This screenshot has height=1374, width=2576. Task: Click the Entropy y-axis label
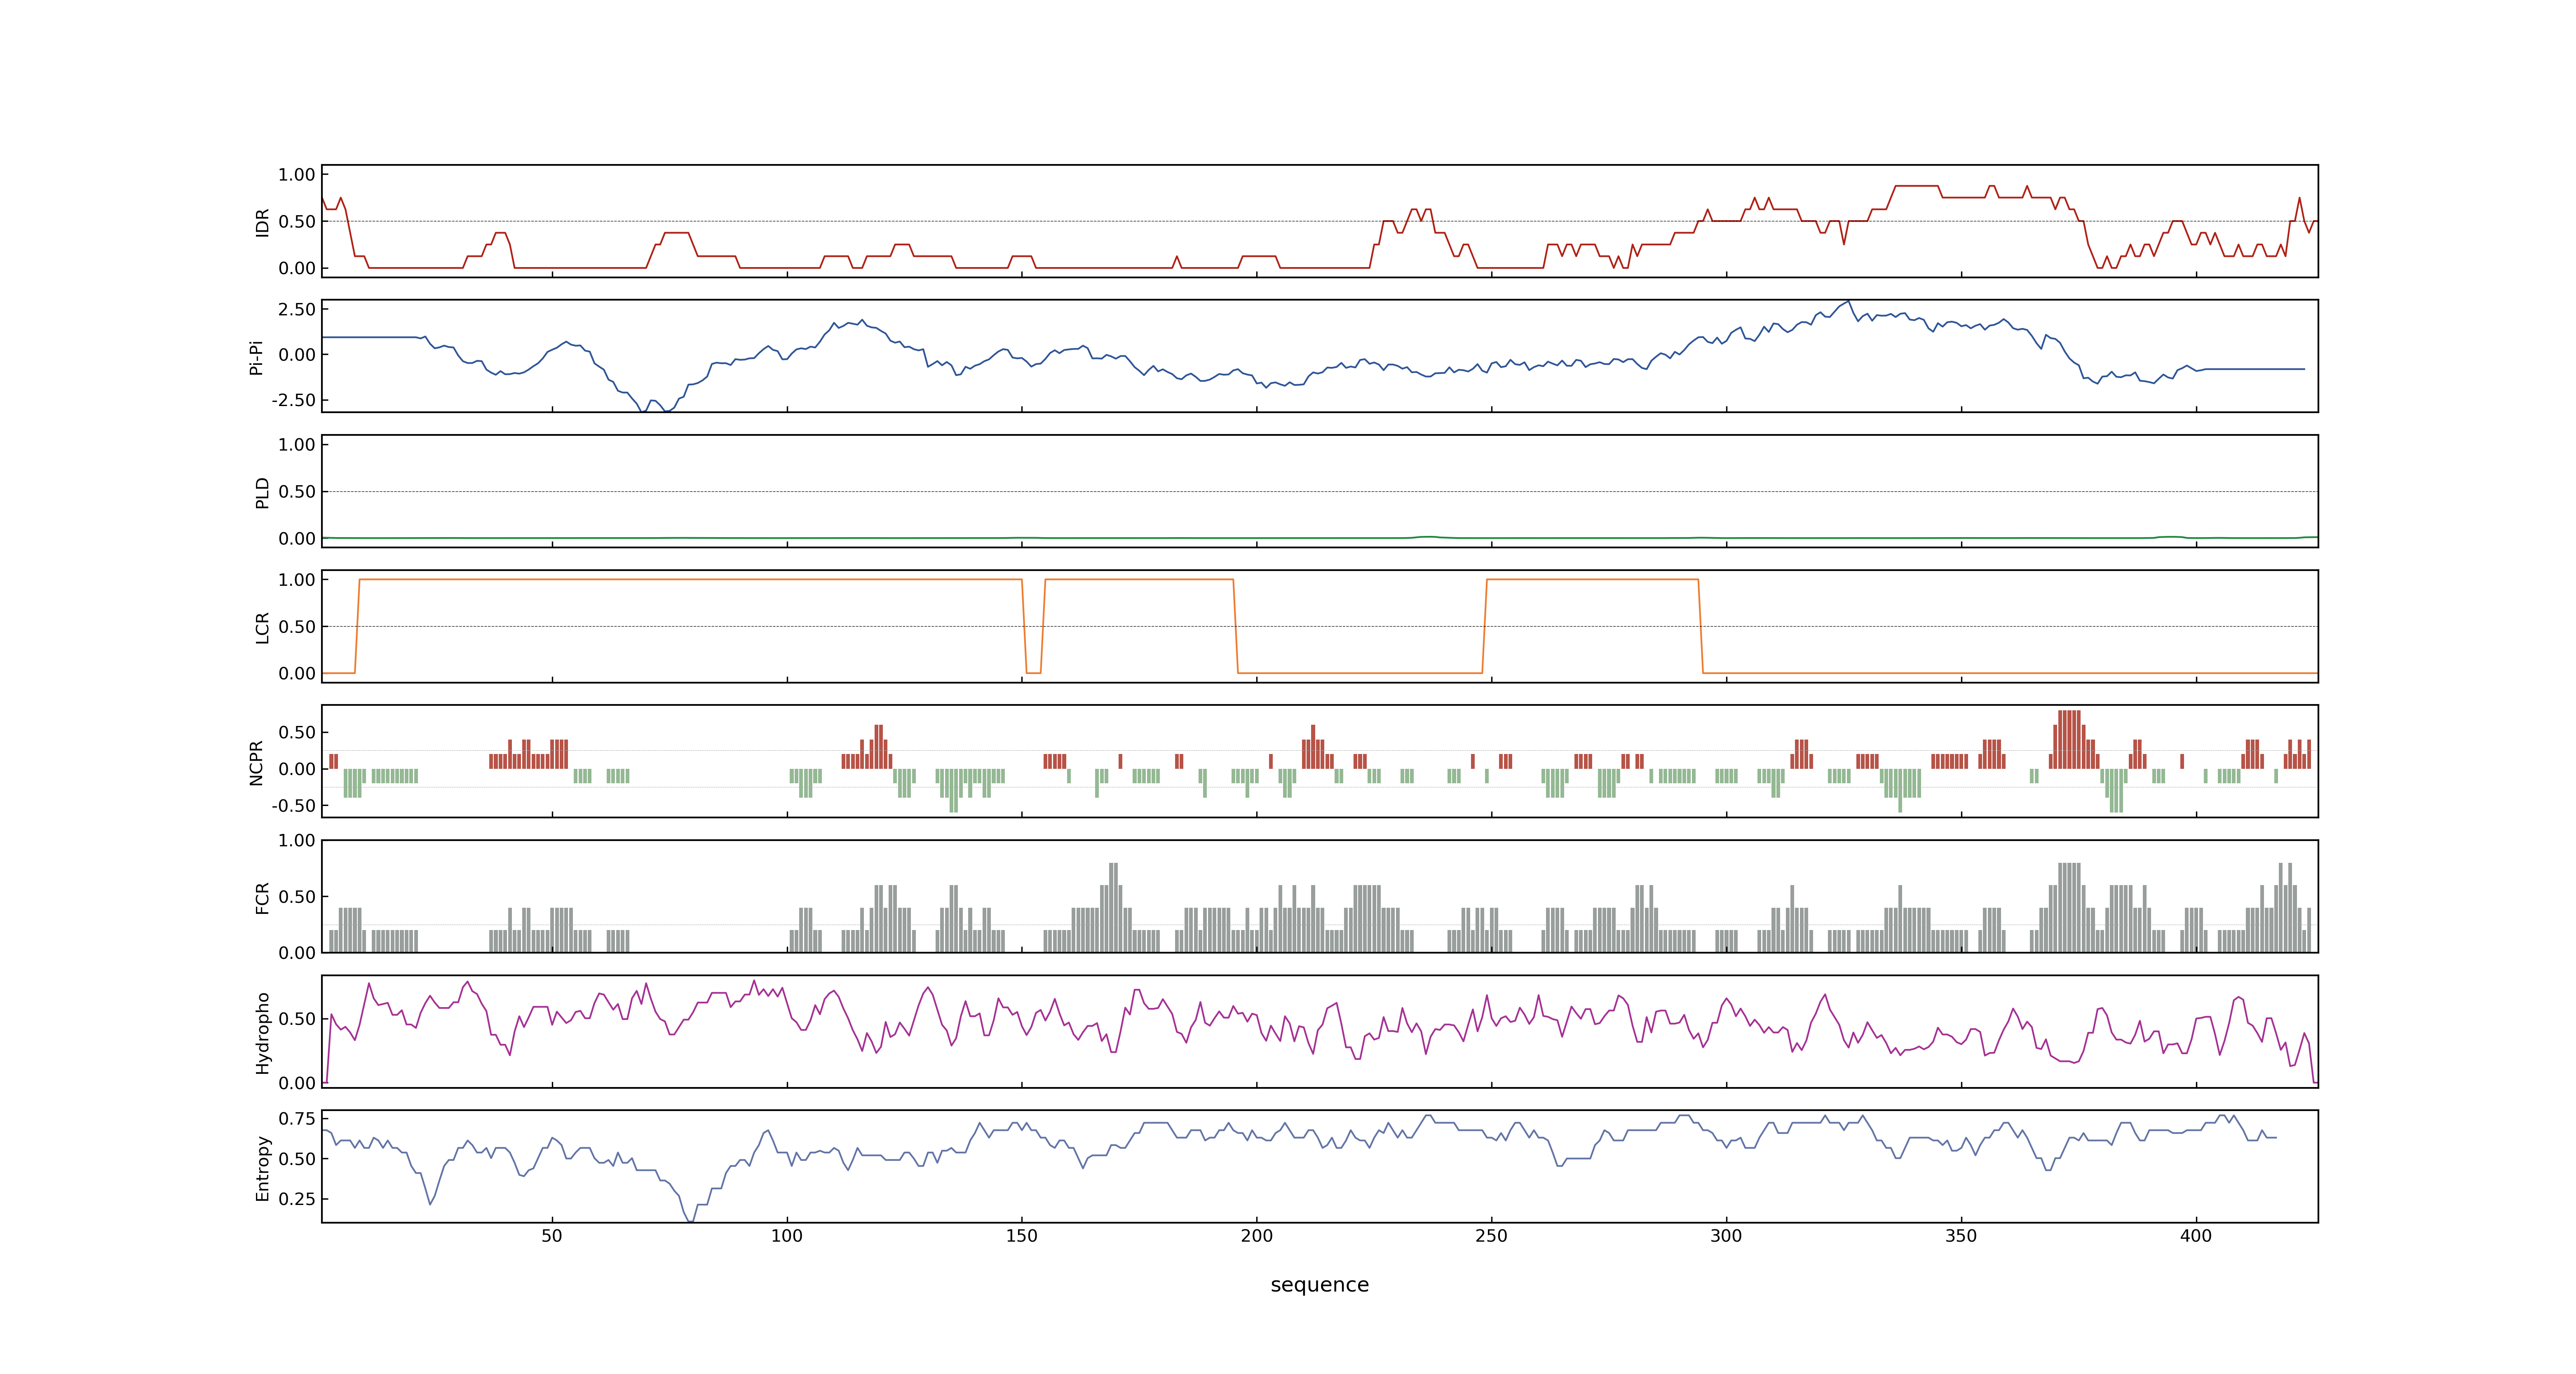coord(262,1167)
